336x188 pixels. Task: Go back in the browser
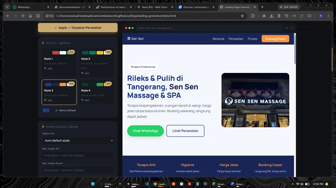[x=8, y=16]
